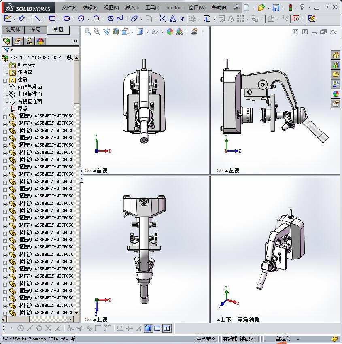
Task: Toggle the link icon beside *前视 label
Action: click(88, 170)
